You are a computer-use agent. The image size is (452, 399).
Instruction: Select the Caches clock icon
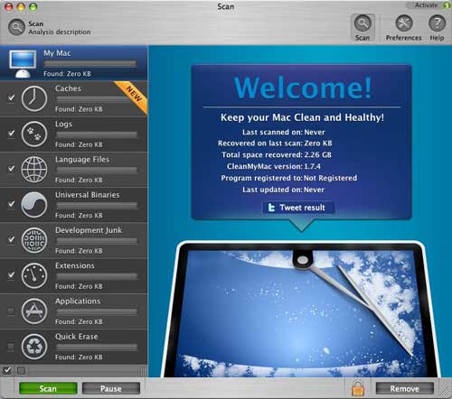34,98
